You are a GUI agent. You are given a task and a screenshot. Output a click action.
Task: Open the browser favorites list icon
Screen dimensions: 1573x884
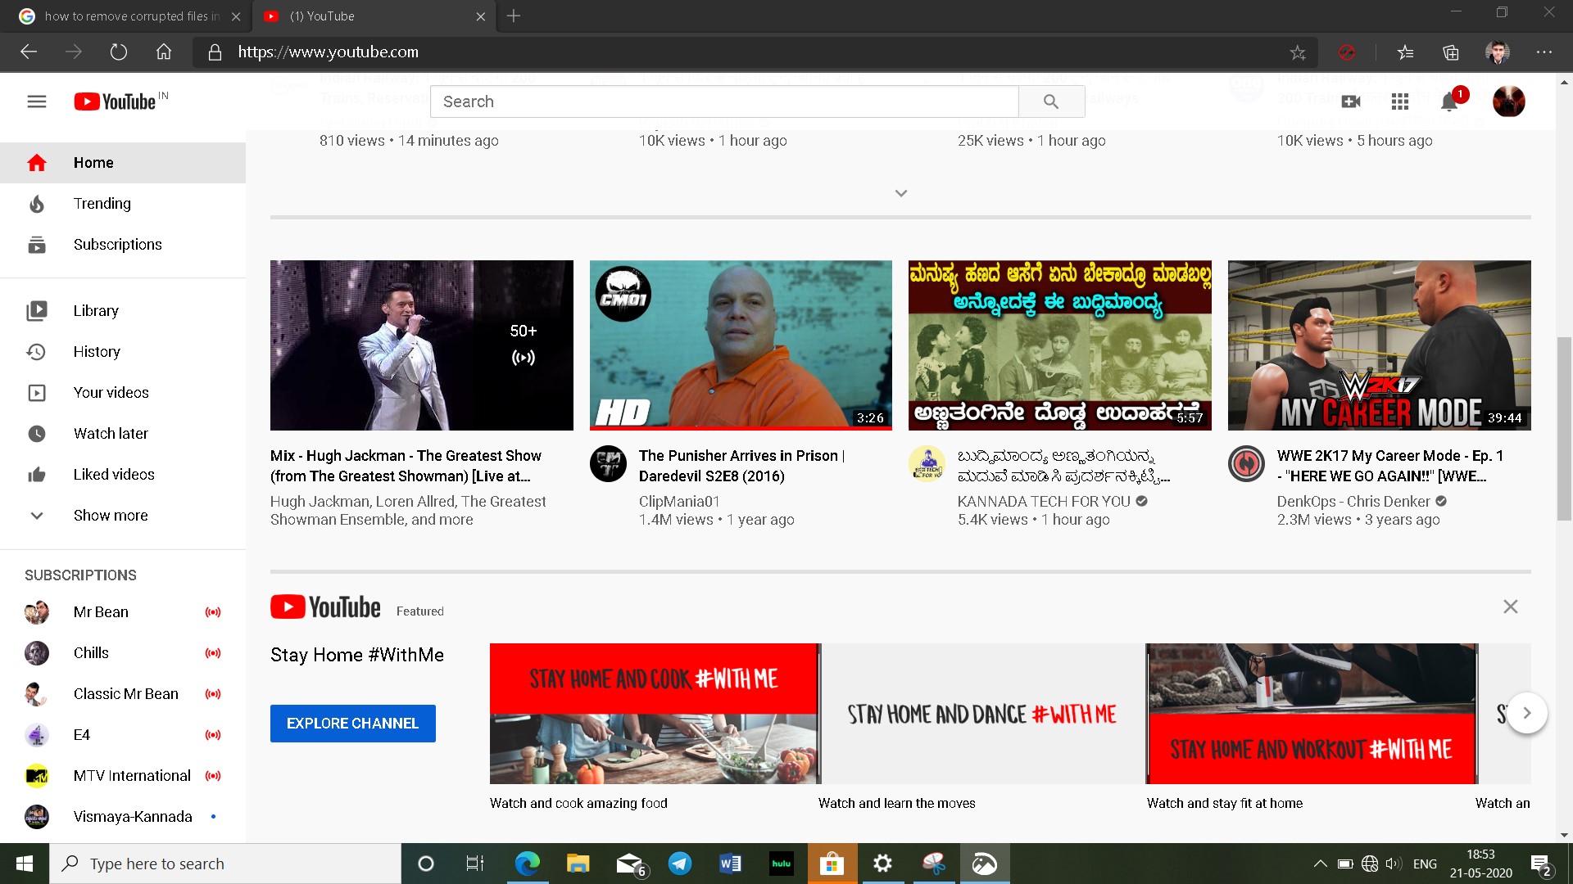click(x=1406, y=52)
